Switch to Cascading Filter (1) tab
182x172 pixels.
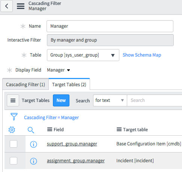26,85
